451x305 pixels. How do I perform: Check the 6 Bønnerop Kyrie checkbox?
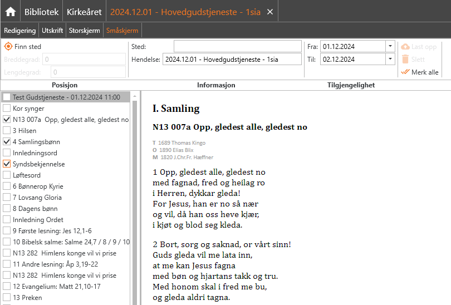click(7, 186)
